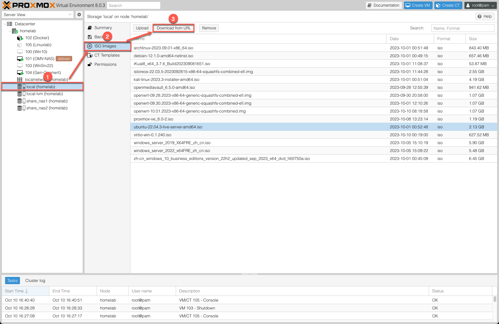This screenshot has width=499, height=324.
Task: Open the CT Templates section
Action: 107,55
